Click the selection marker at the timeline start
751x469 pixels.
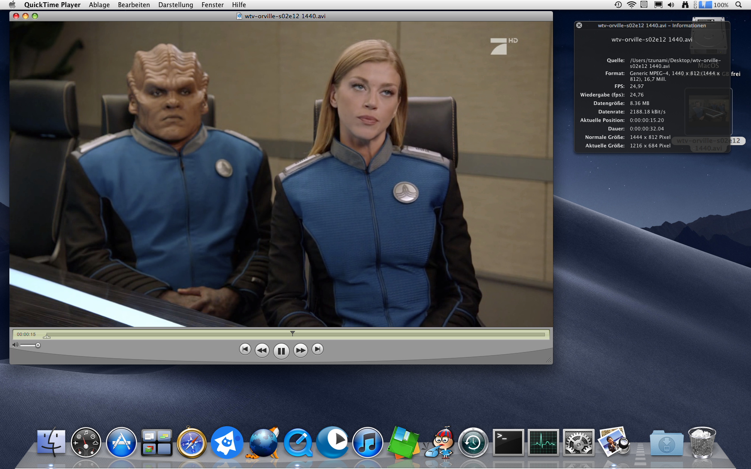click(47, 336)
